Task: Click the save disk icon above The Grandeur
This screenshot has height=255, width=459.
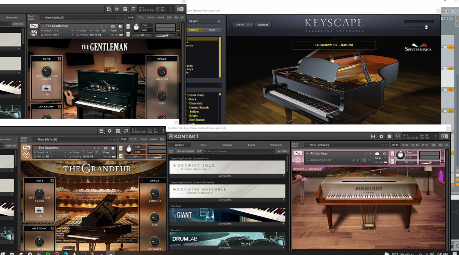Action: tap(101, 131)
